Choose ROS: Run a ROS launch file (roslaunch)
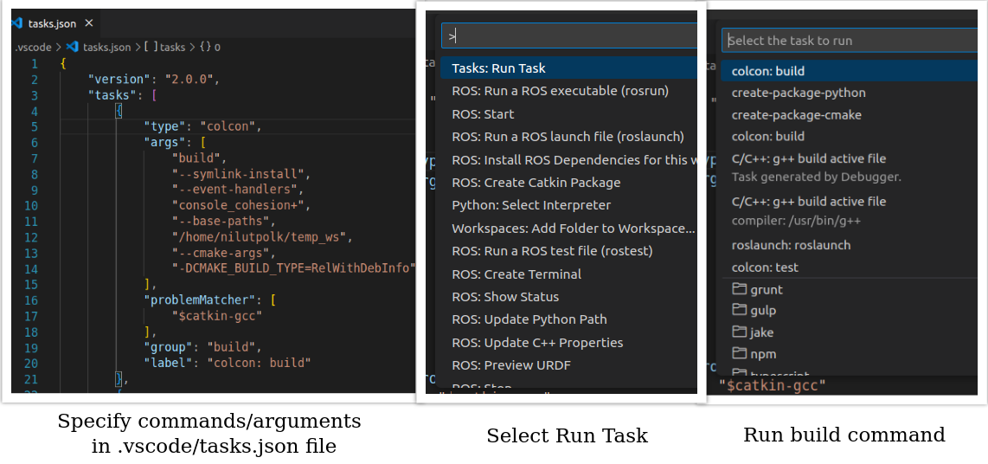988x464 pixels. point(568,137)
